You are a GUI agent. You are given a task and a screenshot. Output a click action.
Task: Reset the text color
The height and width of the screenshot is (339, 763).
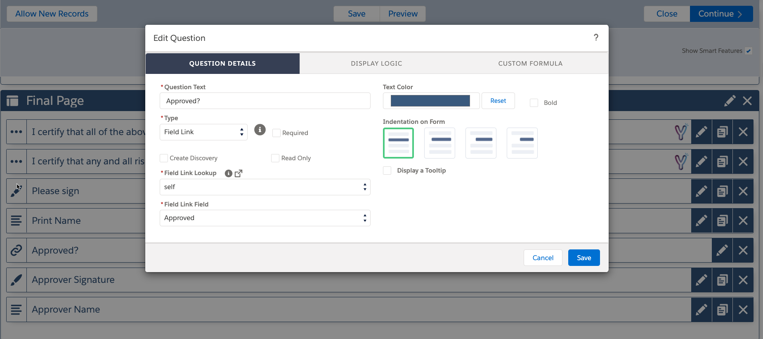[498, 101]
